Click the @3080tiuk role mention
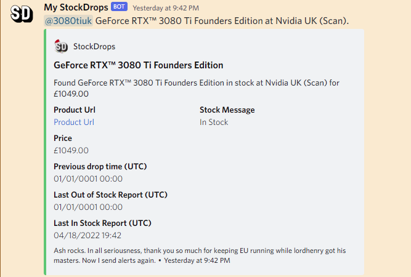This screenshot has width=411, height=277. tap(68, 21)
